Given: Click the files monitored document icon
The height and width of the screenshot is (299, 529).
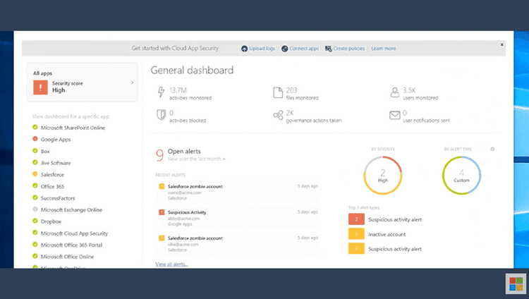Looking at the screenshot, I should [277, 92].
